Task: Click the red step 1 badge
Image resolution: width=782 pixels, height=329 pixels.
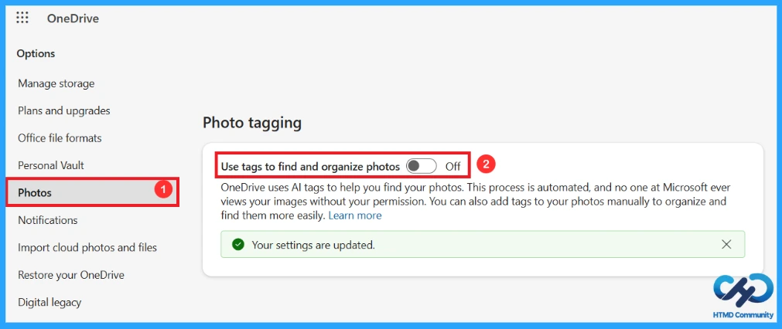Action: coord(162,189)
